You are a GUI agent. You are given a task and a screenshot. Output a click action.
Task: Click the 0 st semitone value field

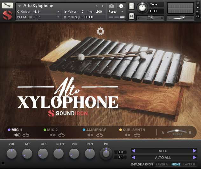120,152
